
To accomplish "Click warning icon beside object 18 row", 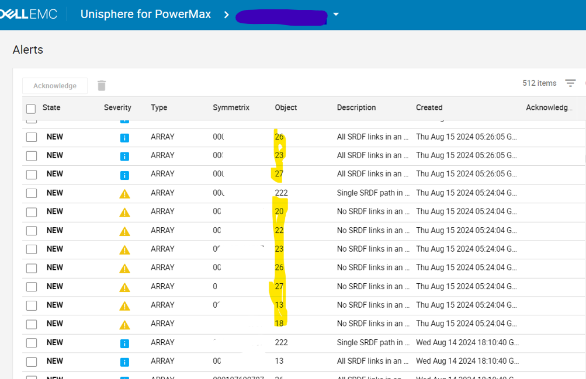I will point(124,324).
